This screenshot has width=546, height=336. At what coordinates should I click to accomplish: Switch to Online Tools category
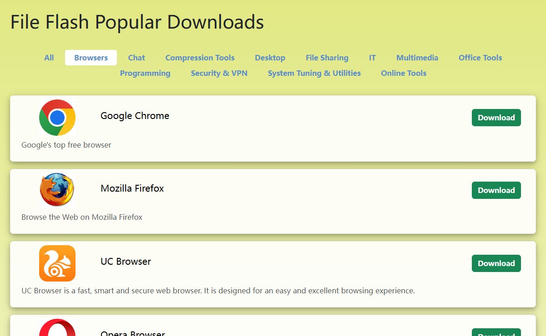404,73
